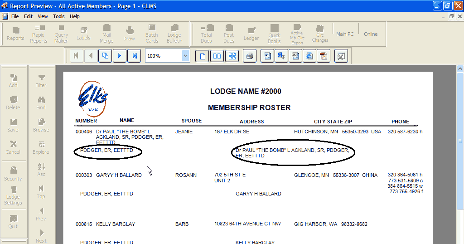This screenshot has height=244, width=464.
Task: Click the vertical scrollbar up arrow
Action: point(460,69)
